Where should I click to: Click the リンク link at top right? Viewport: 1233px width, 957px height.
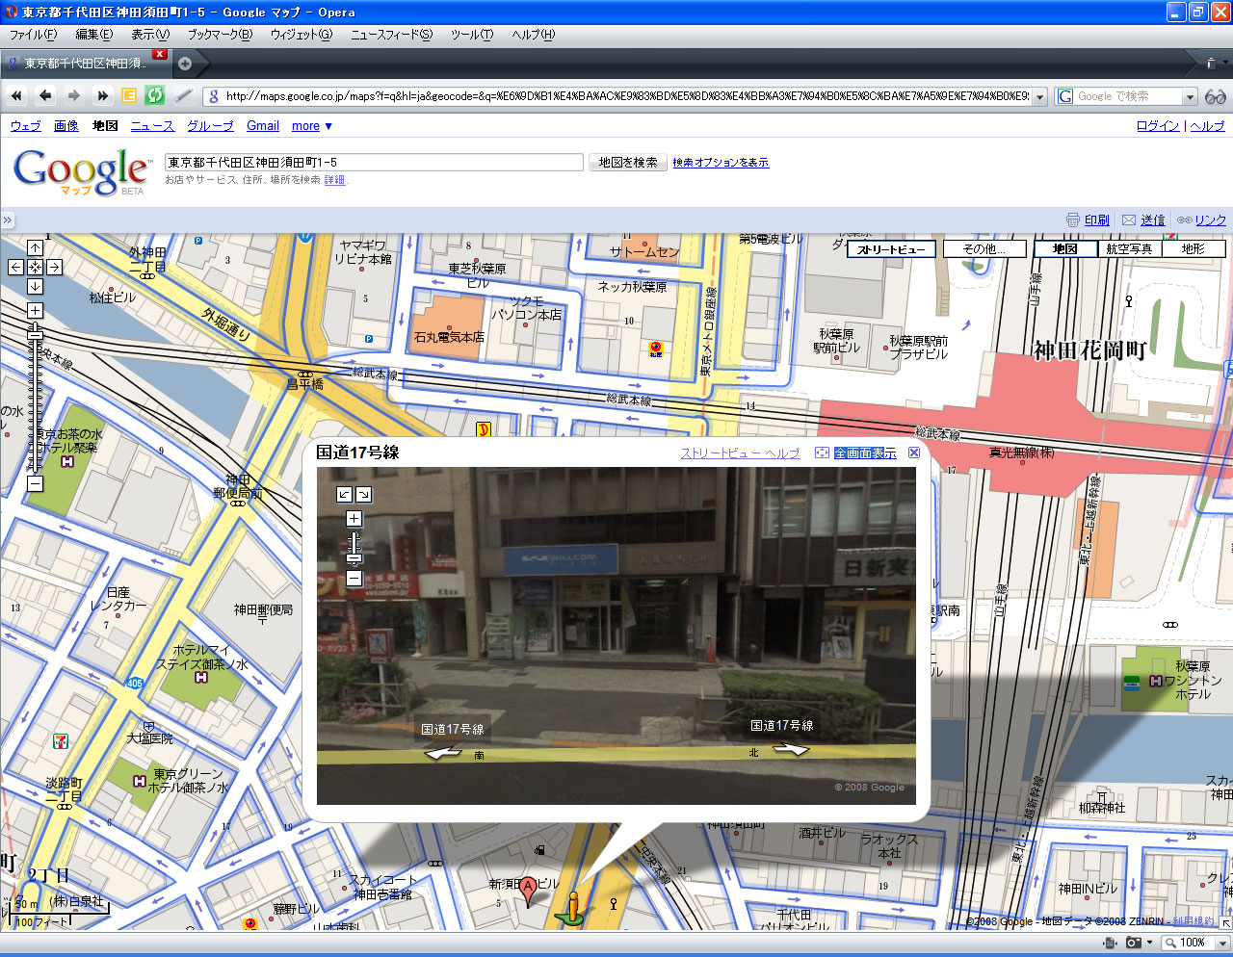(x=1211, y=220)
